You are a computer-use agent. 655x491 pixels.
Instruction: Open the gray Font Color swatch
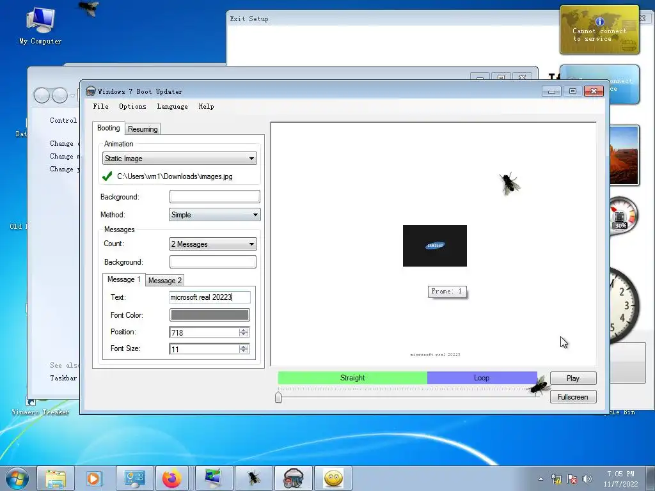coord(210,315)
